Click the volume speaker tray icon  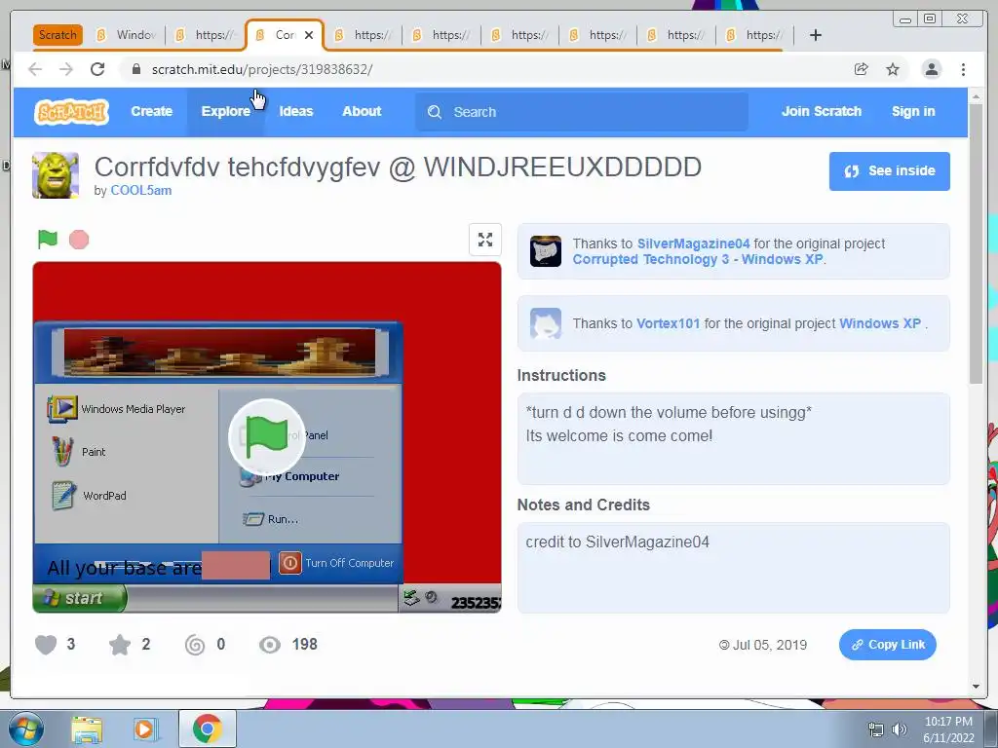pyautogui.click(x=900, y=729)
